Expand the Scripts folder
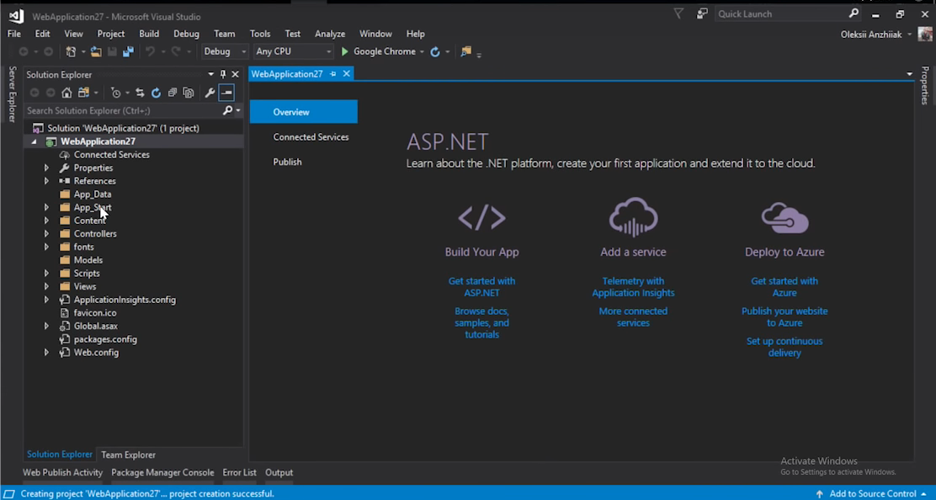The height and width of the screenshot is (500, 936). [x=46, y=274]
